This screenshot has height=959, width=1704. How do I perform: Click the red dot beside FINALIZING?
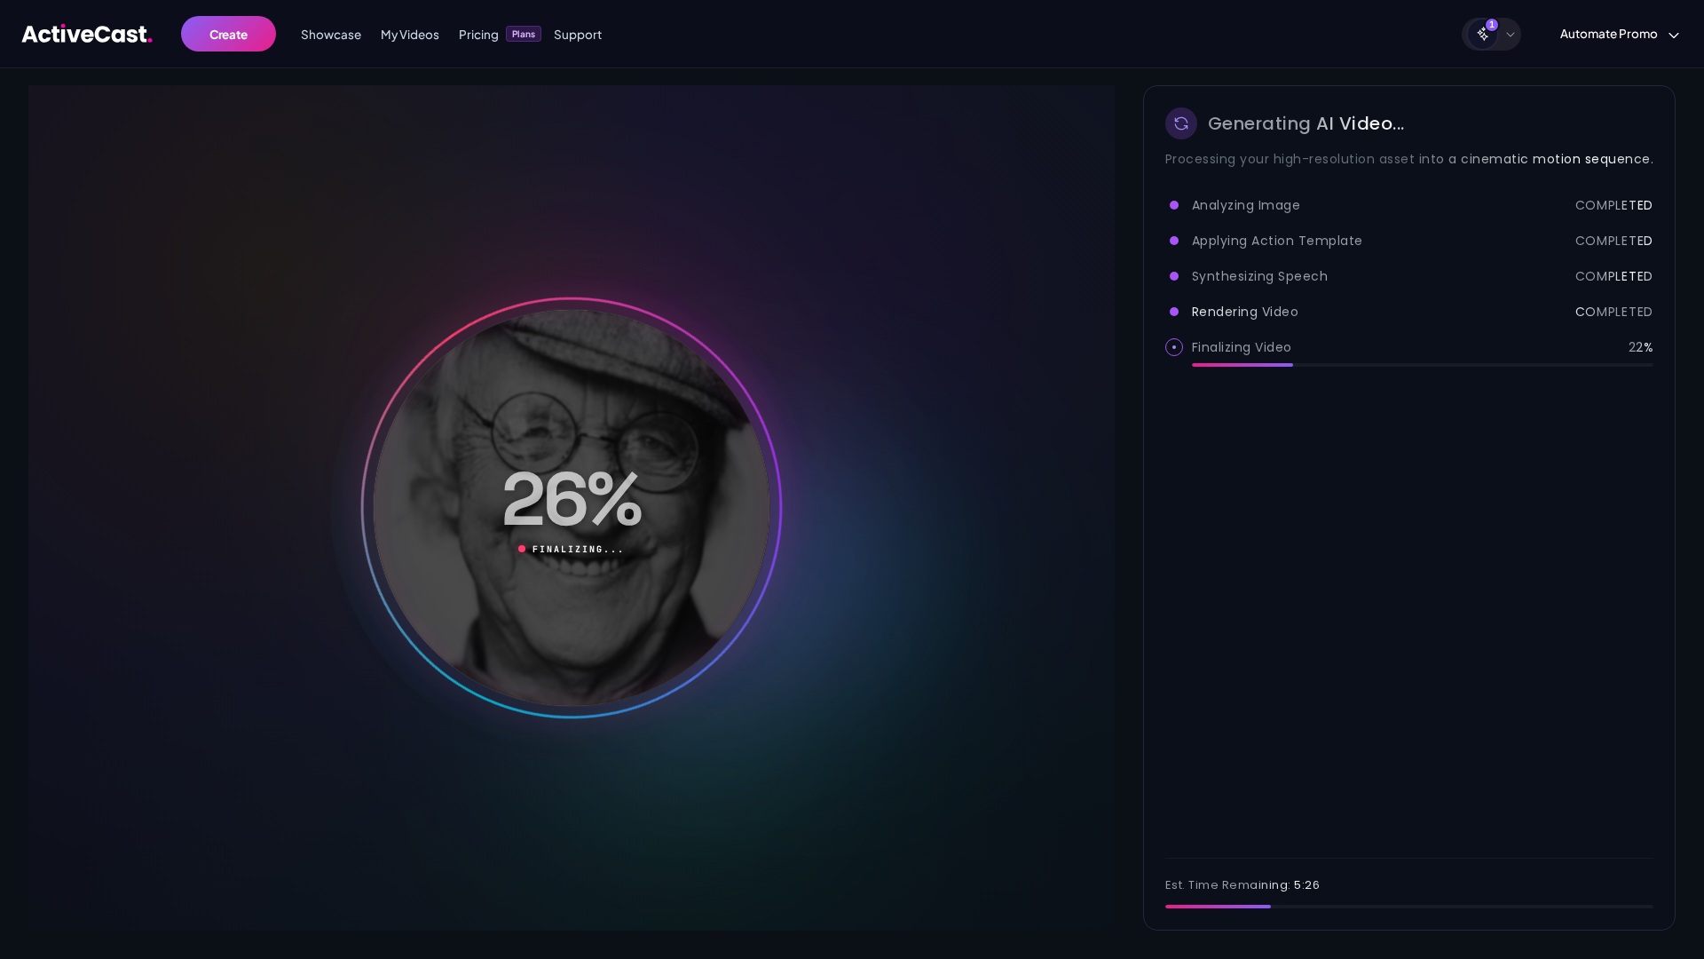coord(522,549)
